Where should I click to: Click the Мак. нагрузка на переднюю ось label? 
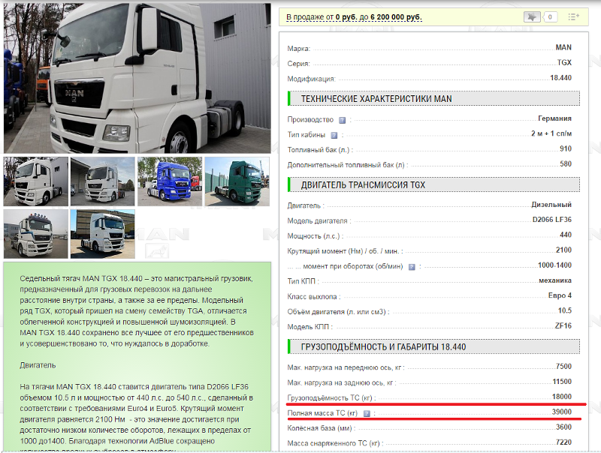[346, 367]
